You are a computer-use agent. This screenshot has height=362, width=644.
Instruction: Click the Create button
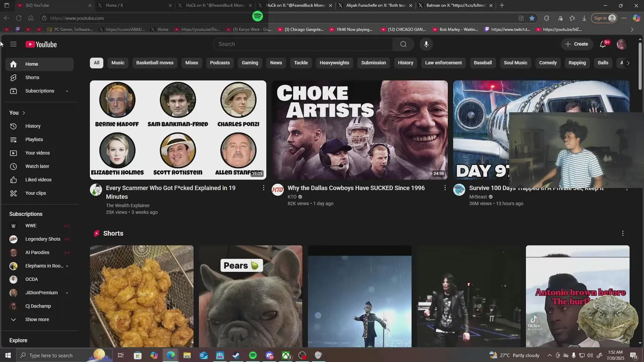coord(577,44)
